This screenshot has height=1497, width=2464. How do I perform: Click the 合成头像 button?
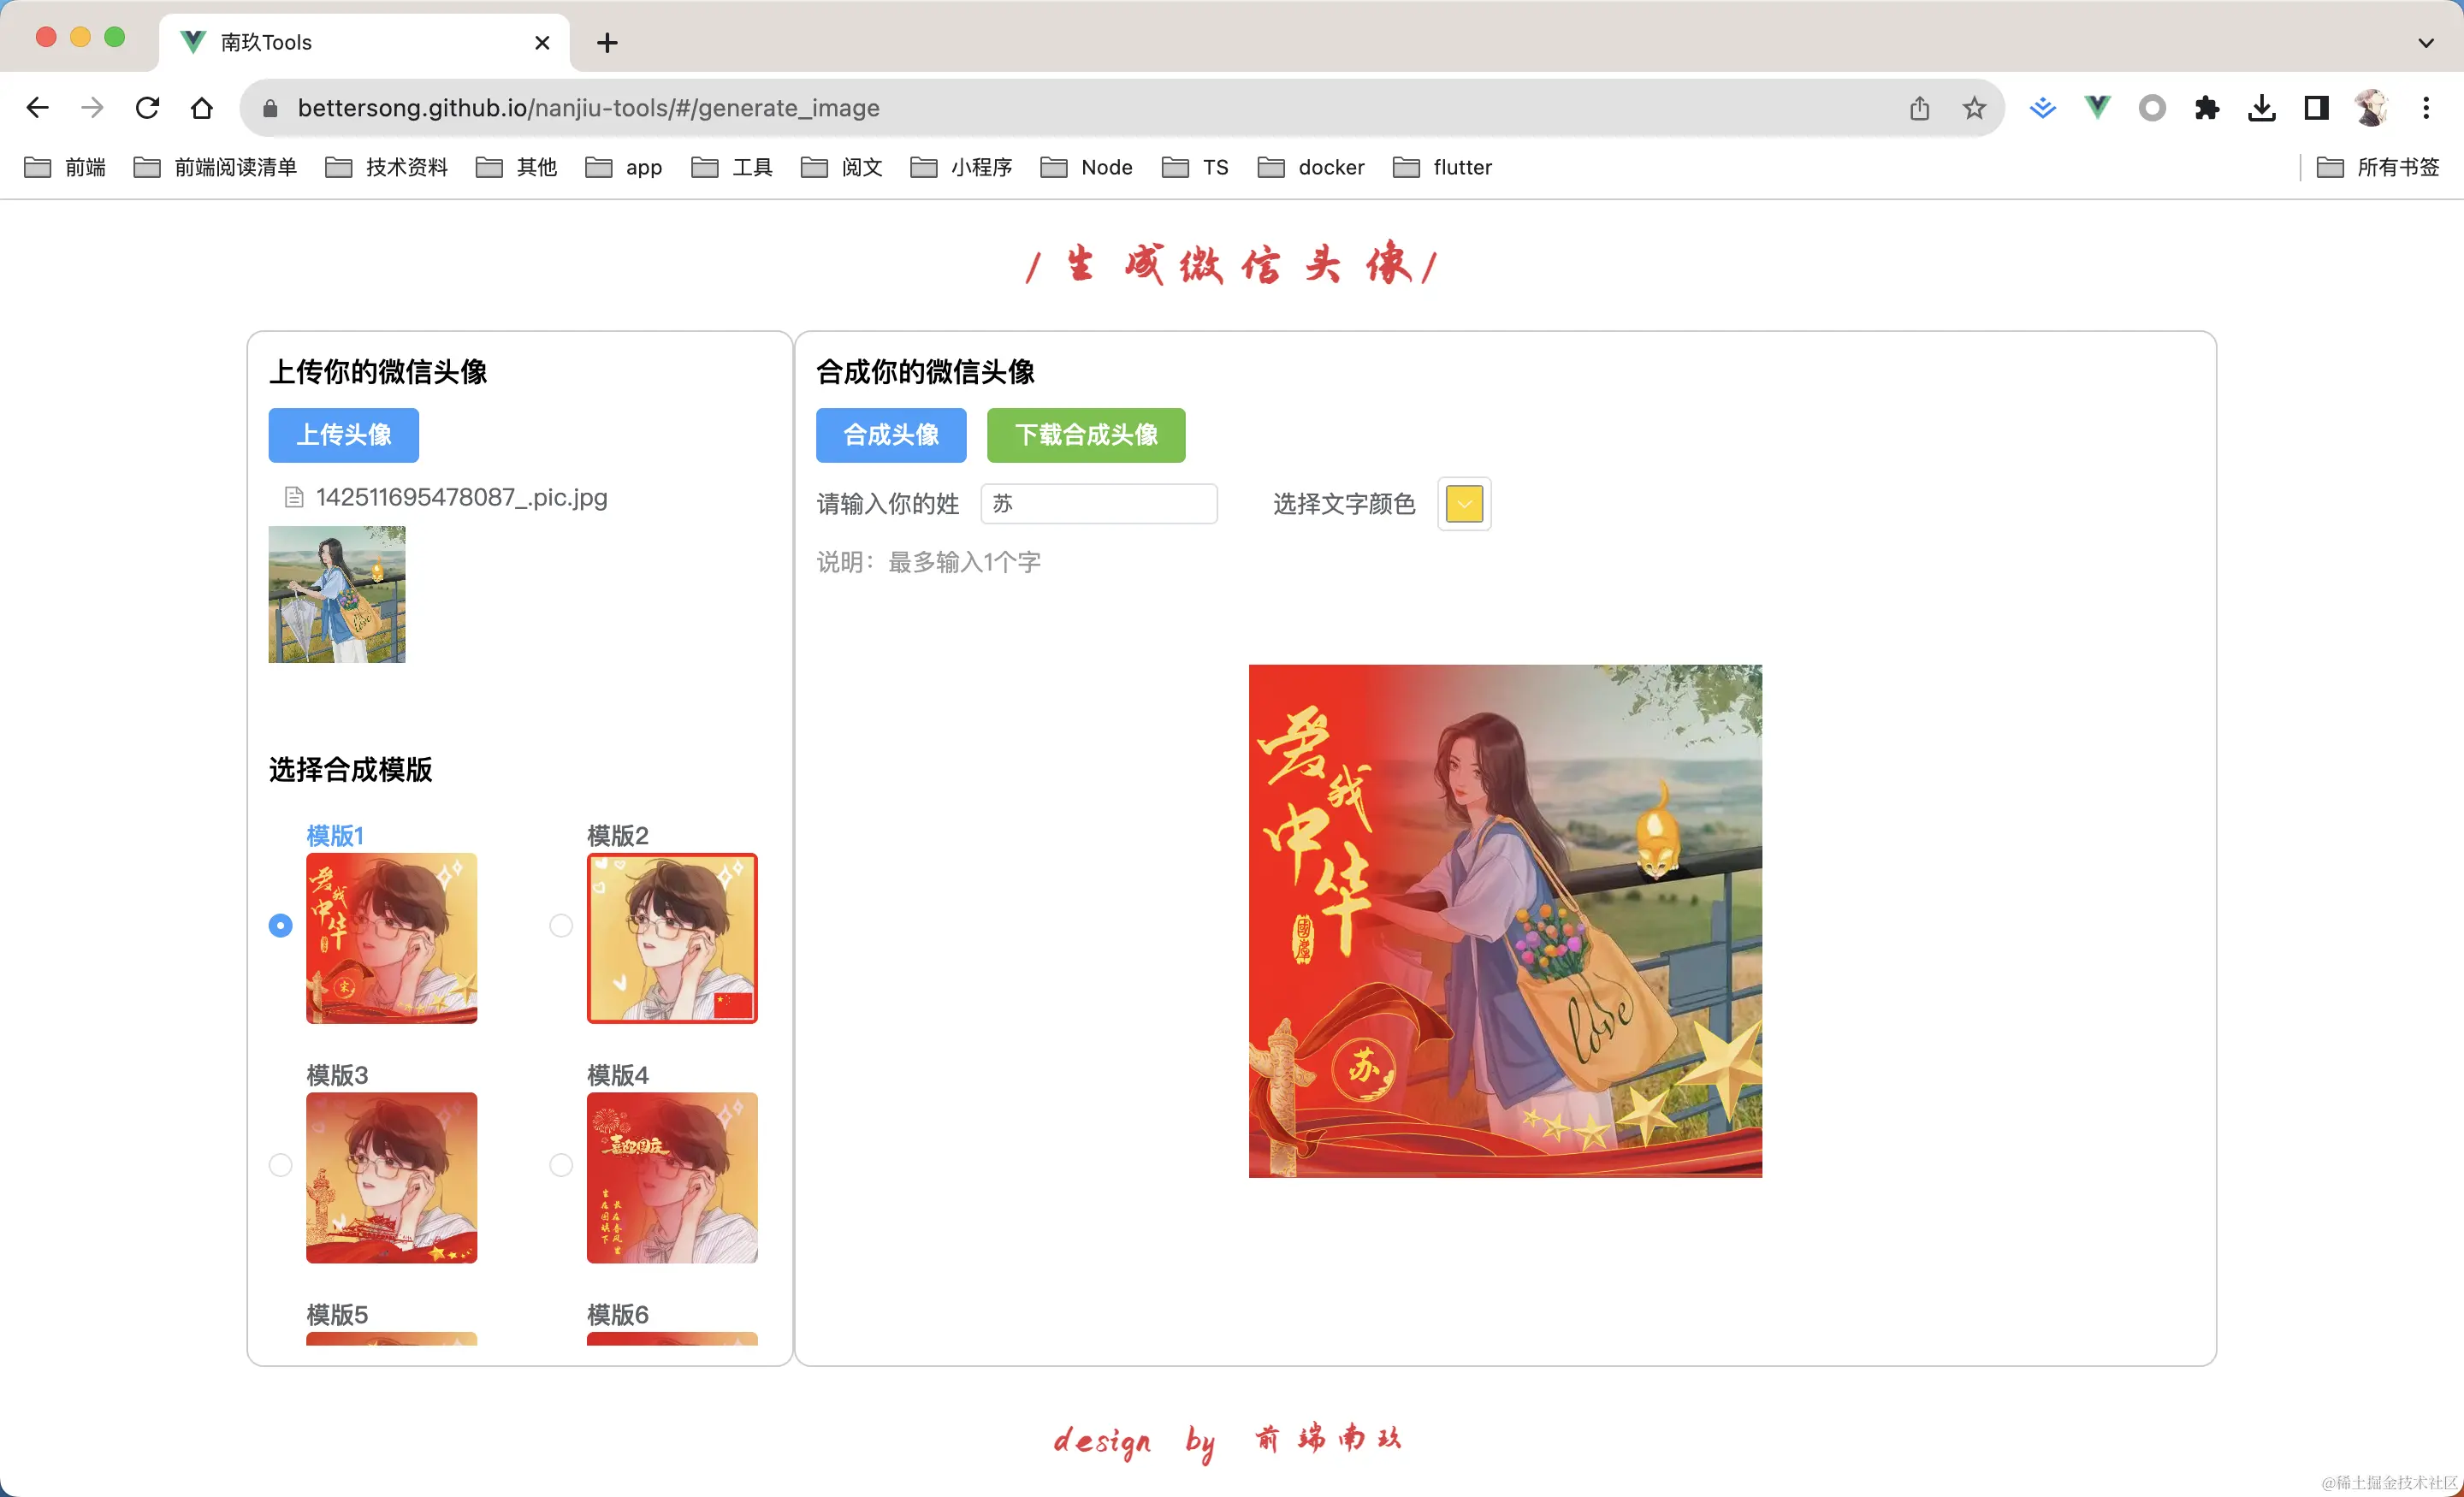[891, 435]
